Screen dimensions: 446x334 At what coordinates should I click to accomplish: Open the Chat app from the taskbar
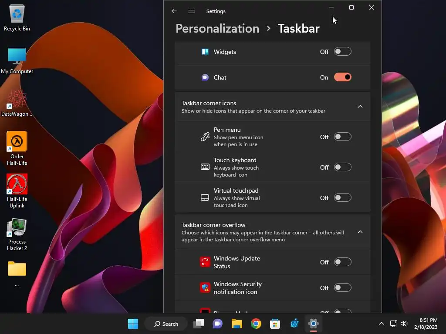[x=218, y=324]
